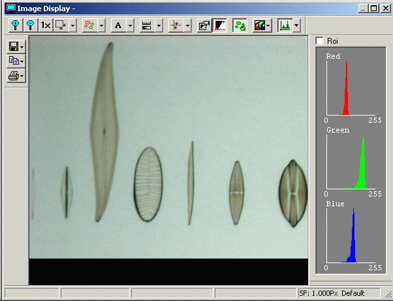Viewport: 393px width, 301px height.
Task: Click the large tall diatom in image
Action: [103, 131]
